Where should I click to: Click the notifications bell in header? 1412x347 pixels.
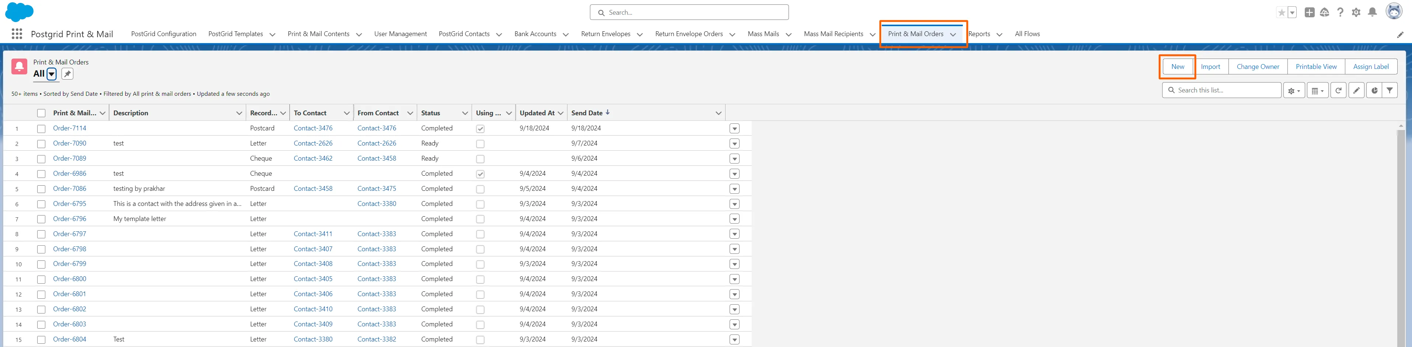[x=1372, y=12]
